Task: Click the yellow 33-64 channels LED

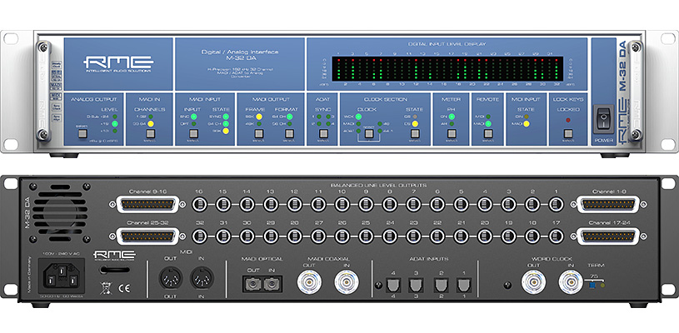Action: click(150, 124)
